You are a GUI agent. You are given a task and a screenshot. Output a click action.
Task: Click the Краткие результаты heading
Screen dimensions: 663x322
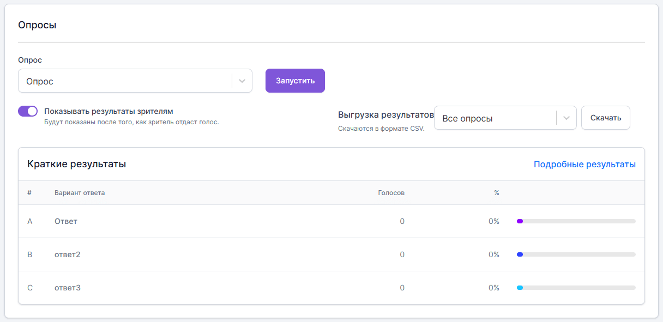click(77, 164)
